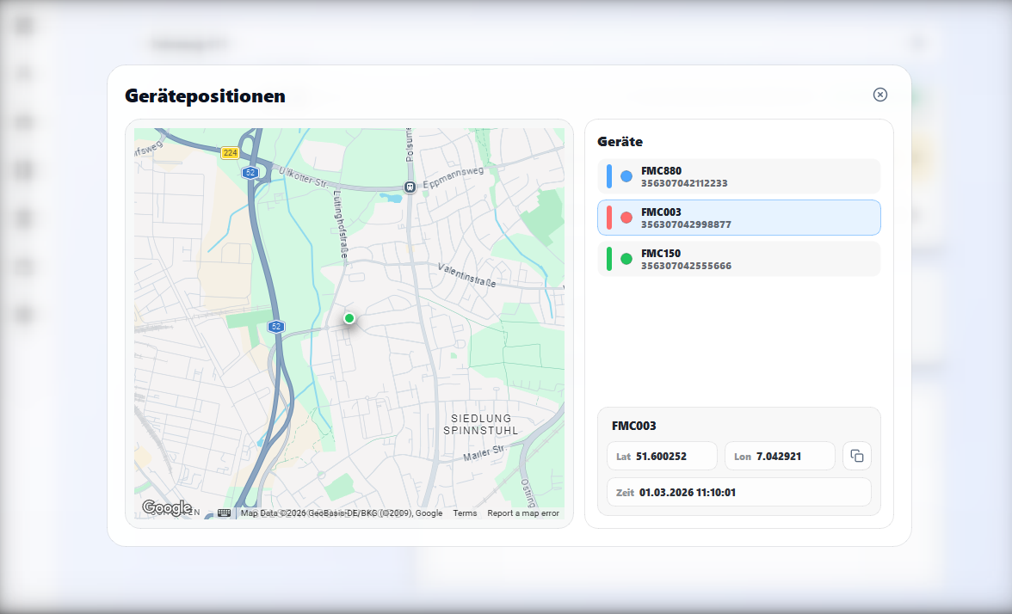The image size is (1012, 614).
Task: Open the Google logo link on the map
Action: [x=167, y=507]
